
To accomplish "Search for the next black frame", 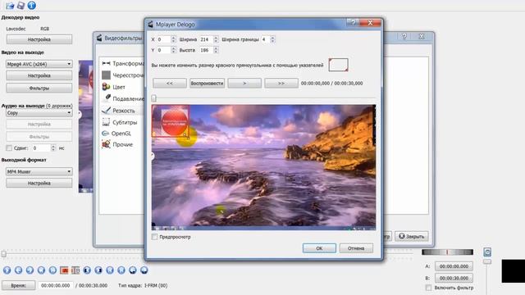I will [98, 270].
